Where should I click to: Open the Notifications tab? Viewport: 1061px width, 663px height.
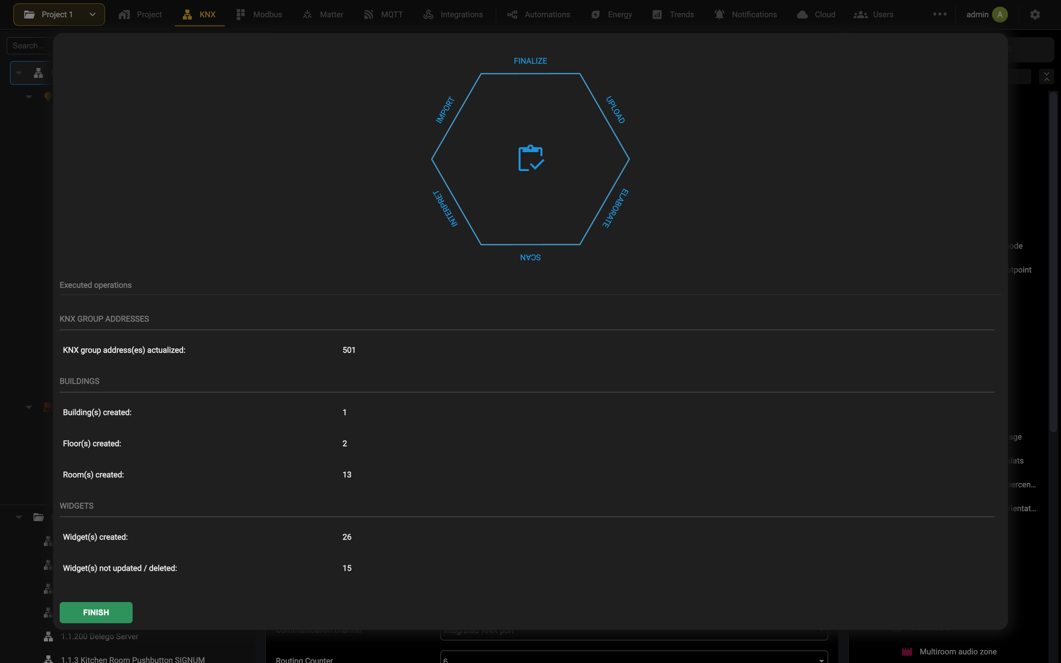[746, 15]
